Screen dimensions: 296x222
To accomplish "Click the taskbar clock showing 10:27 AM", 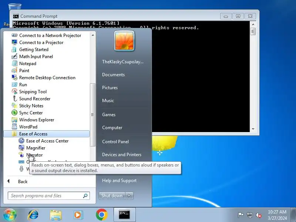I will click(x=277, y=215).
